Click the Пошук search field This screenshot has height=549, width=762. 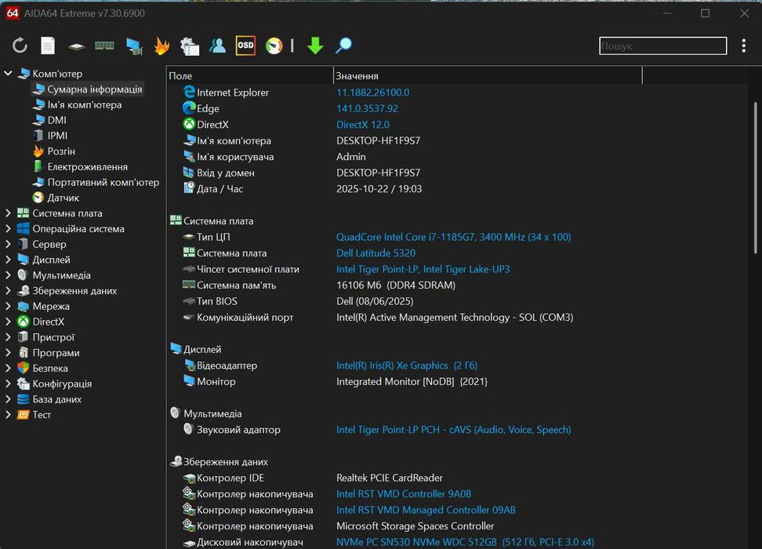pyautogui.click(x=663, y=45)
